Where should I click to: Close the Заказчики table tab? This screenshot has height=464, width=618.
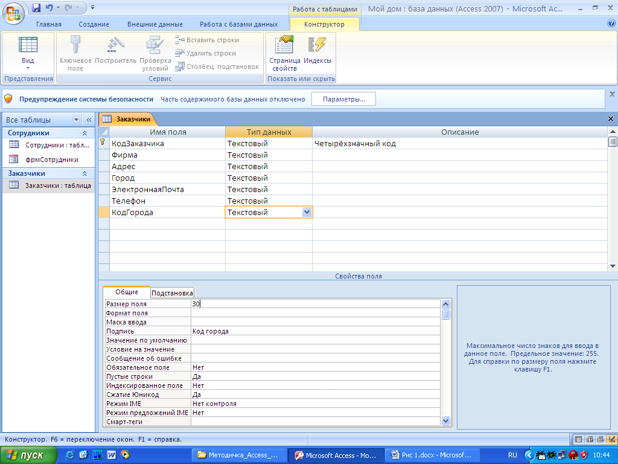(x=611, y=119)
